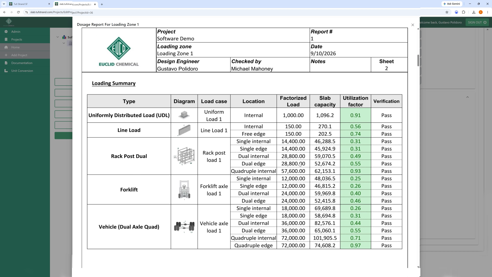Open browser extensions puzzle icon
This screenshot has height=277, width=492.
464,12
